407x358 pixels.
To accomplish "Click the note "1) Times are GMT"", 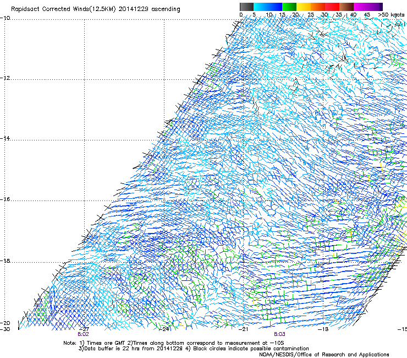I will click(103, 343).
